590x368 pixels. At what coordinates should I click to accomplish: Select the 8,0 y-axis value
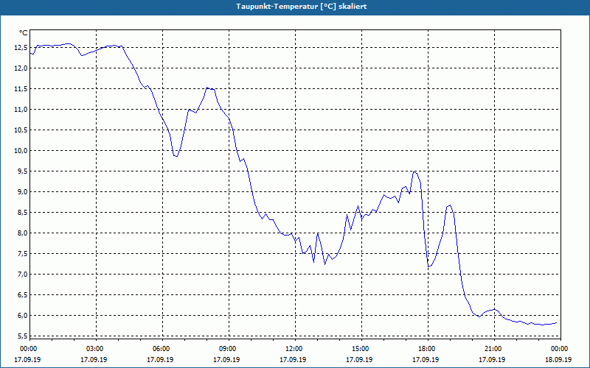[x=23, y=233]
